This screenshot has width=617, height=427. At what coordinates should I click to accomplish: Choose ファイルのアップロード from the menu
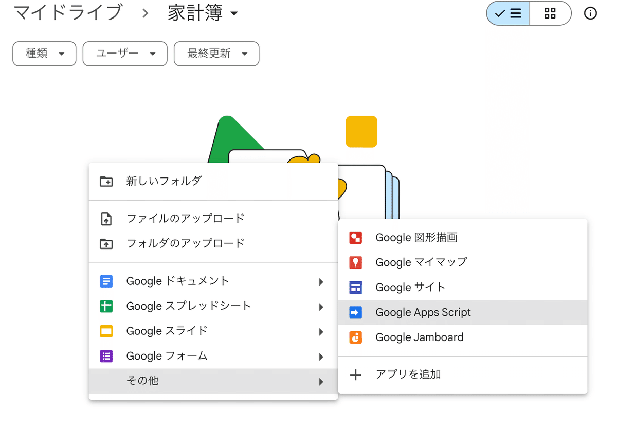point(213,219)
